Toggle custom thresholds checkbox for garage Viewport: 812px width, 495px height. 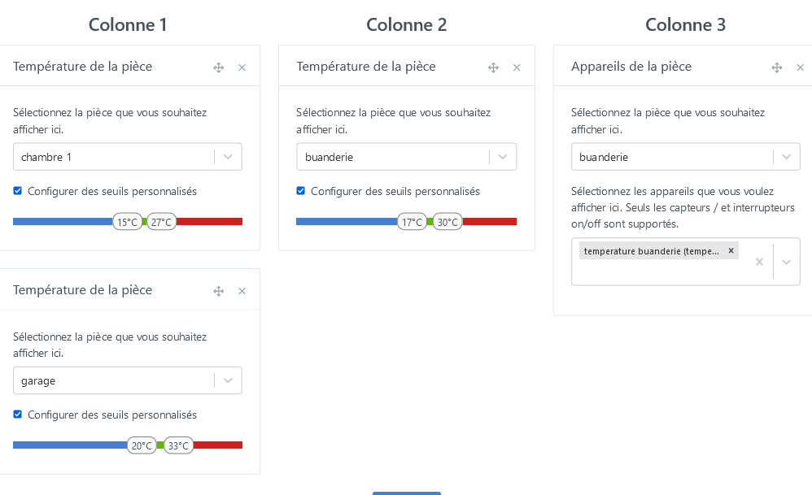[x=18, y=415]
